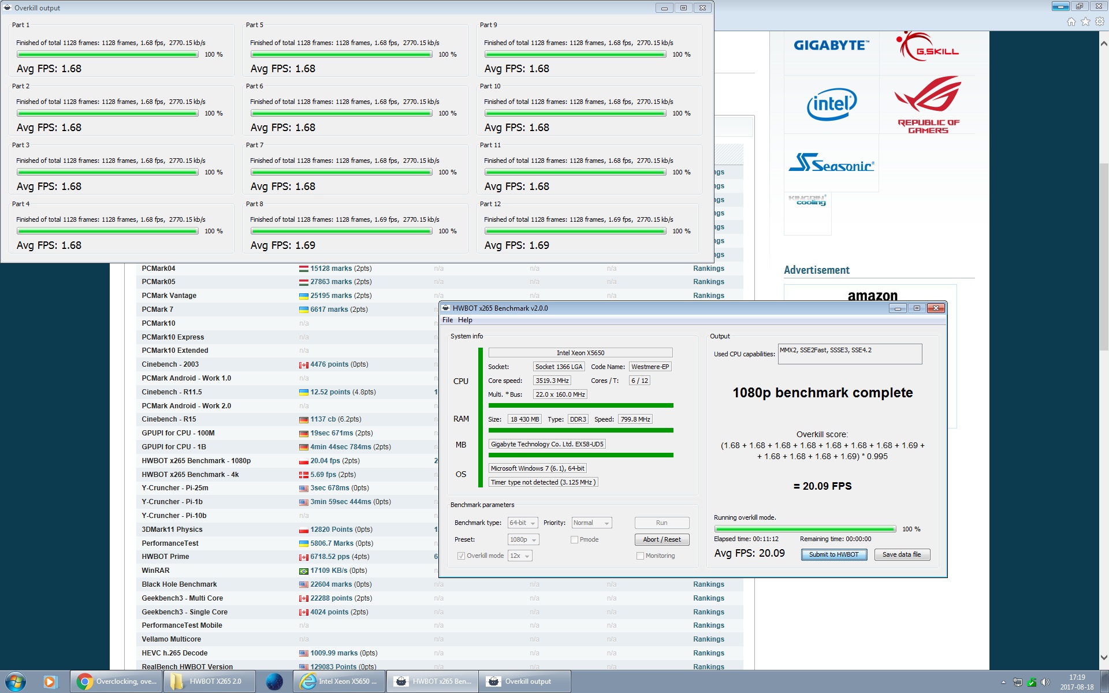Open Rankings link for PCMark04
This screenshot has height=693, width=1109.
click(x=709, y=269)
